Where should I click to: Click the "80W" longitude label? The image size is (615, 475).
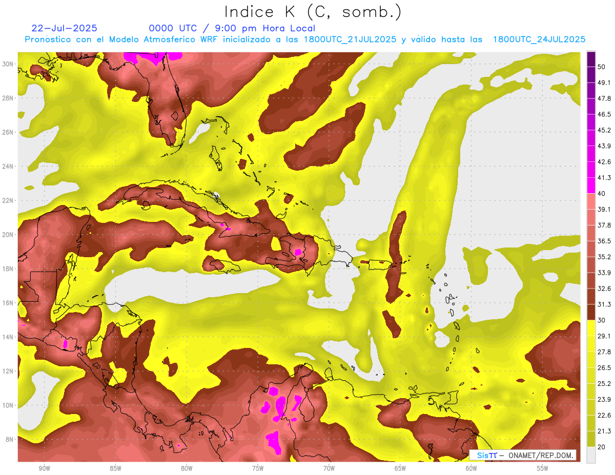pos(187,468)
